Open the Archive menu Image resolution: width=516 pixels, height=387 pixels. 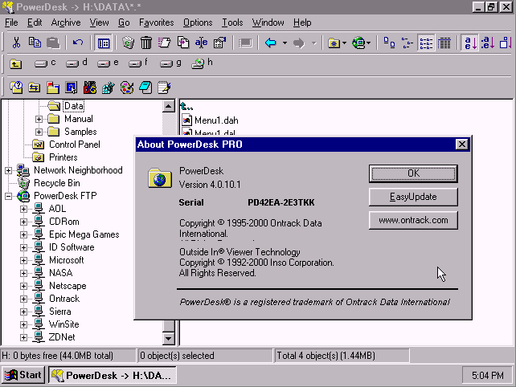pos(66,22)
